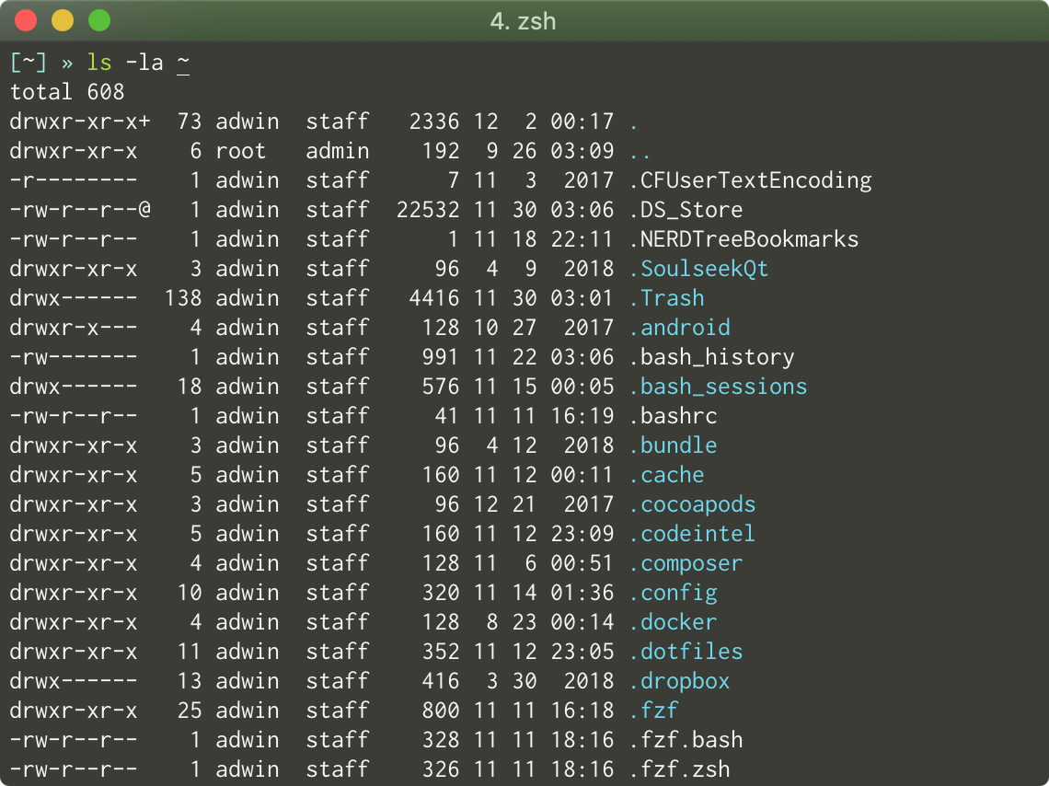This screenshot has height=786, width=1049.
Task: Click the red close window button
Action: click(26, 19)
